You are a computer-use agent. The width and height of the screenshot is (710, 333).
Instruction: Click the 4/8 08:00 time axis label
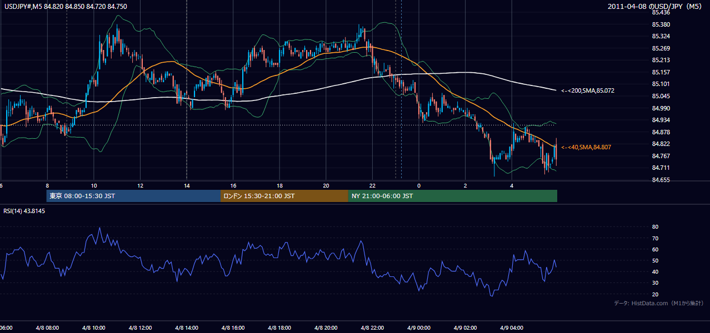click(47, 327)
